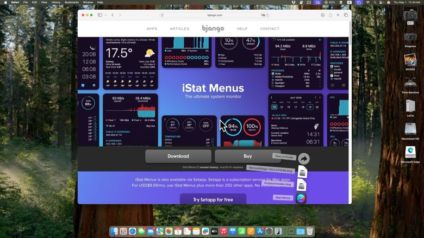
Task: Go forward with Safari's forward arrow
Action: tap(120, 15)
